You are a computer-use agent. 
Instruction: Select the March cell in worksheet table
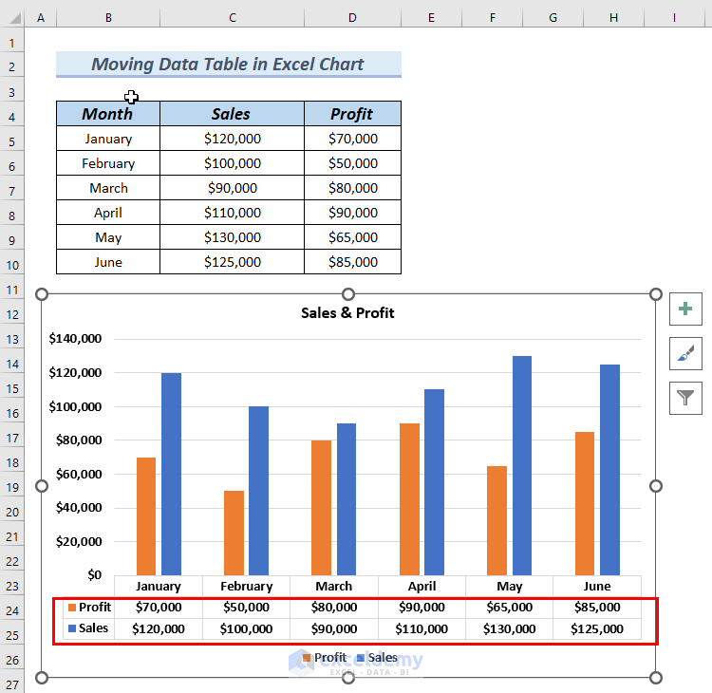[108, 188]
